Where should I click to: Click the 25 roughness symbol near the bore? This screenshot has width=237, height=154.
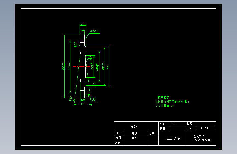90,59
